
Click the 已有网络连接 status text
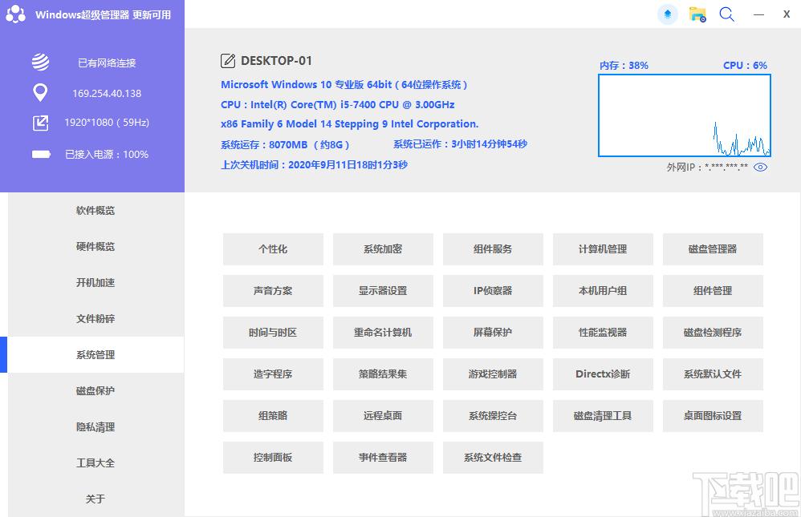107,63
